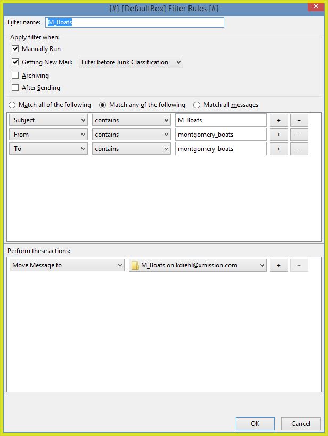Delete the From rule using its minus button
Viewport: 328px width, 436px height.
(x=299, y=135)
